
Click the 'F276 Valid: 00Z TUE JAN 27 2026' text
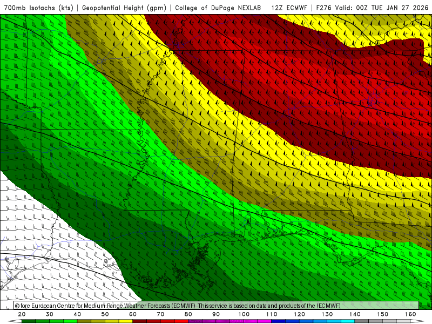pyautogui.click(x=372, y=8)
